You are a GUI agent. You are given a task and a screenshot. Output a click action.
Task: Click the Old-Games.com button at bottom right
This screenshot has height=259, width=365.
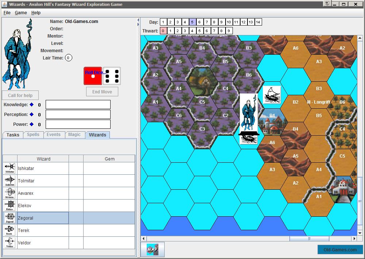(340, 250)
